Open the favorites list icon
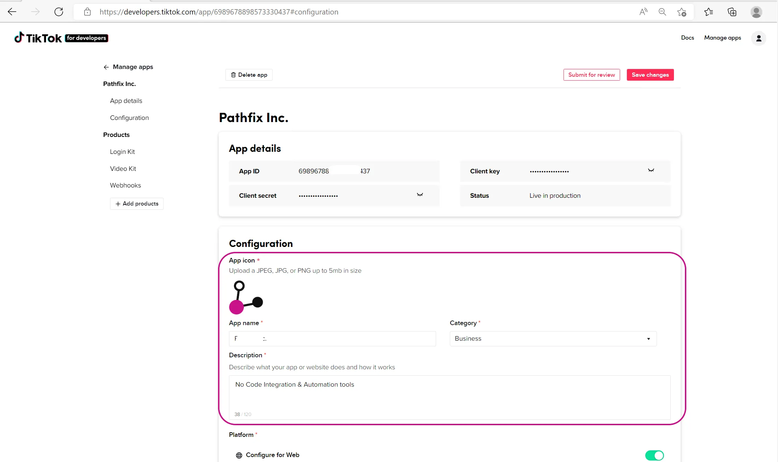 point(709,12)
